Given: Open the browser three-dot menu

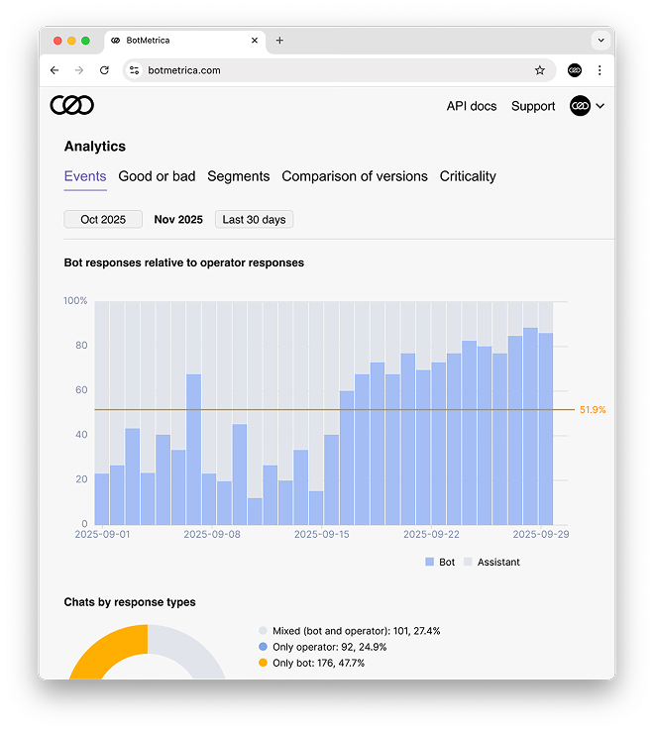Looking at the screenshot, I should point(599,70).
